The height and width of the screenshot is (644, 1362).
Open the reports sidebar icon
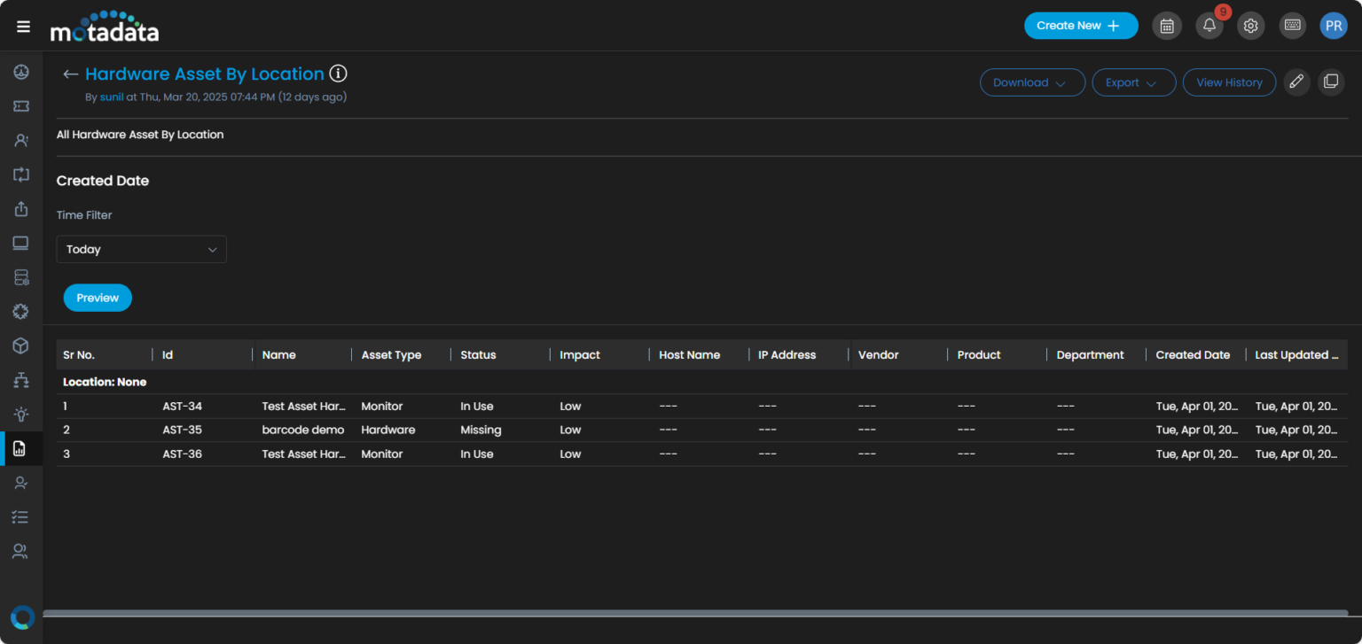click(21, 448)
